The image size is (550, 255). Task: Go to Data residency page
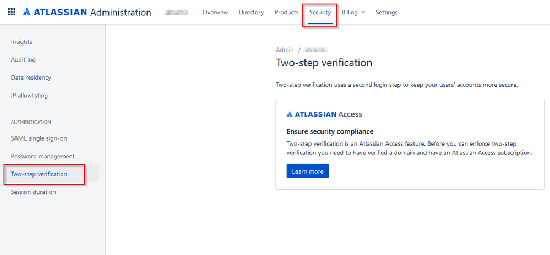coord(31,77)
